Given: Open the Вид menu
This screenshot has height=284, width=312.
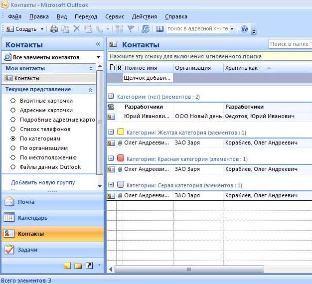Looking at the screenshot, I should [x=62, y=16].
